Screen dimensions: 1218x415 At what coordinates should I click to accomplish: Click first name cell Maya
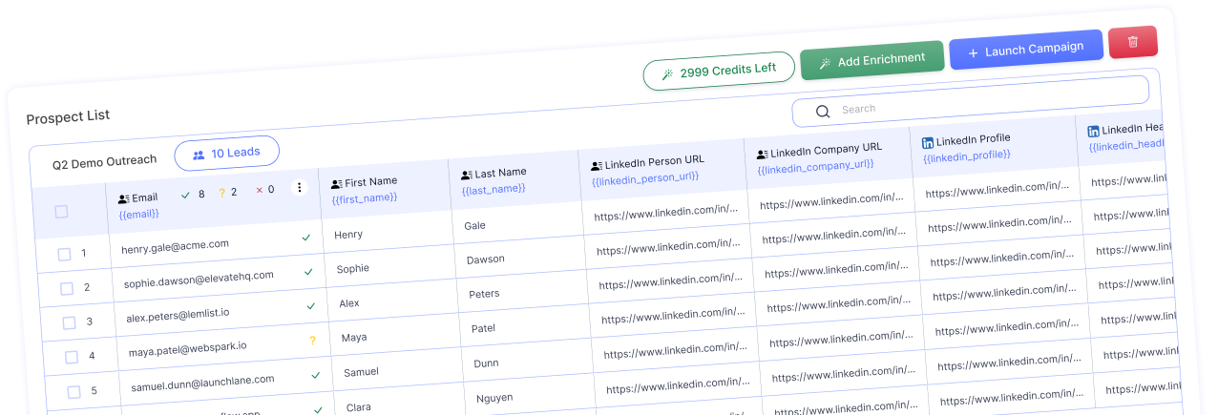click(354, 338)
